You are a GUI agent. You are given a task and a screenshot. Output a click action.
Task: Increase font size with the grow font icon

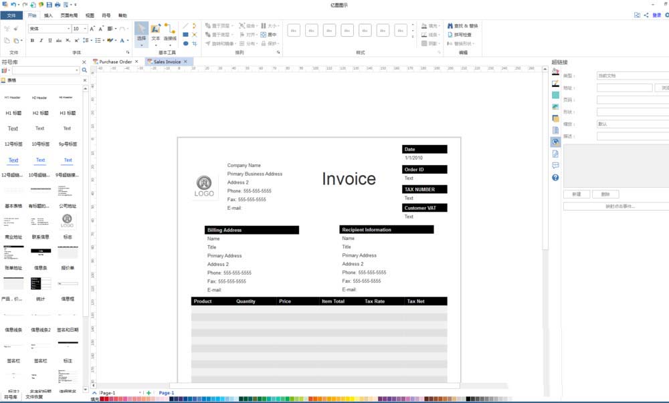pyautogui.click(x=92, y=29)
